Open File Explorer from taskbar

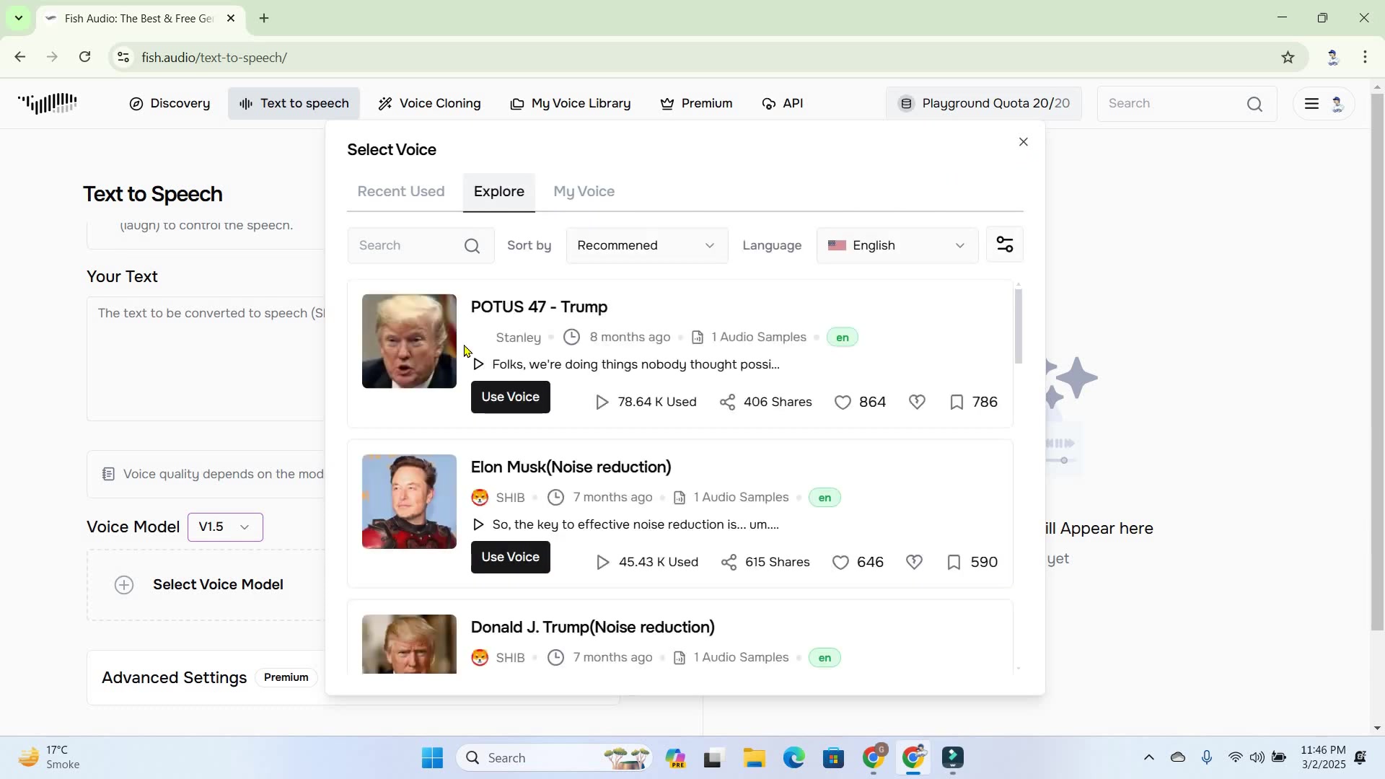point(754,758)
